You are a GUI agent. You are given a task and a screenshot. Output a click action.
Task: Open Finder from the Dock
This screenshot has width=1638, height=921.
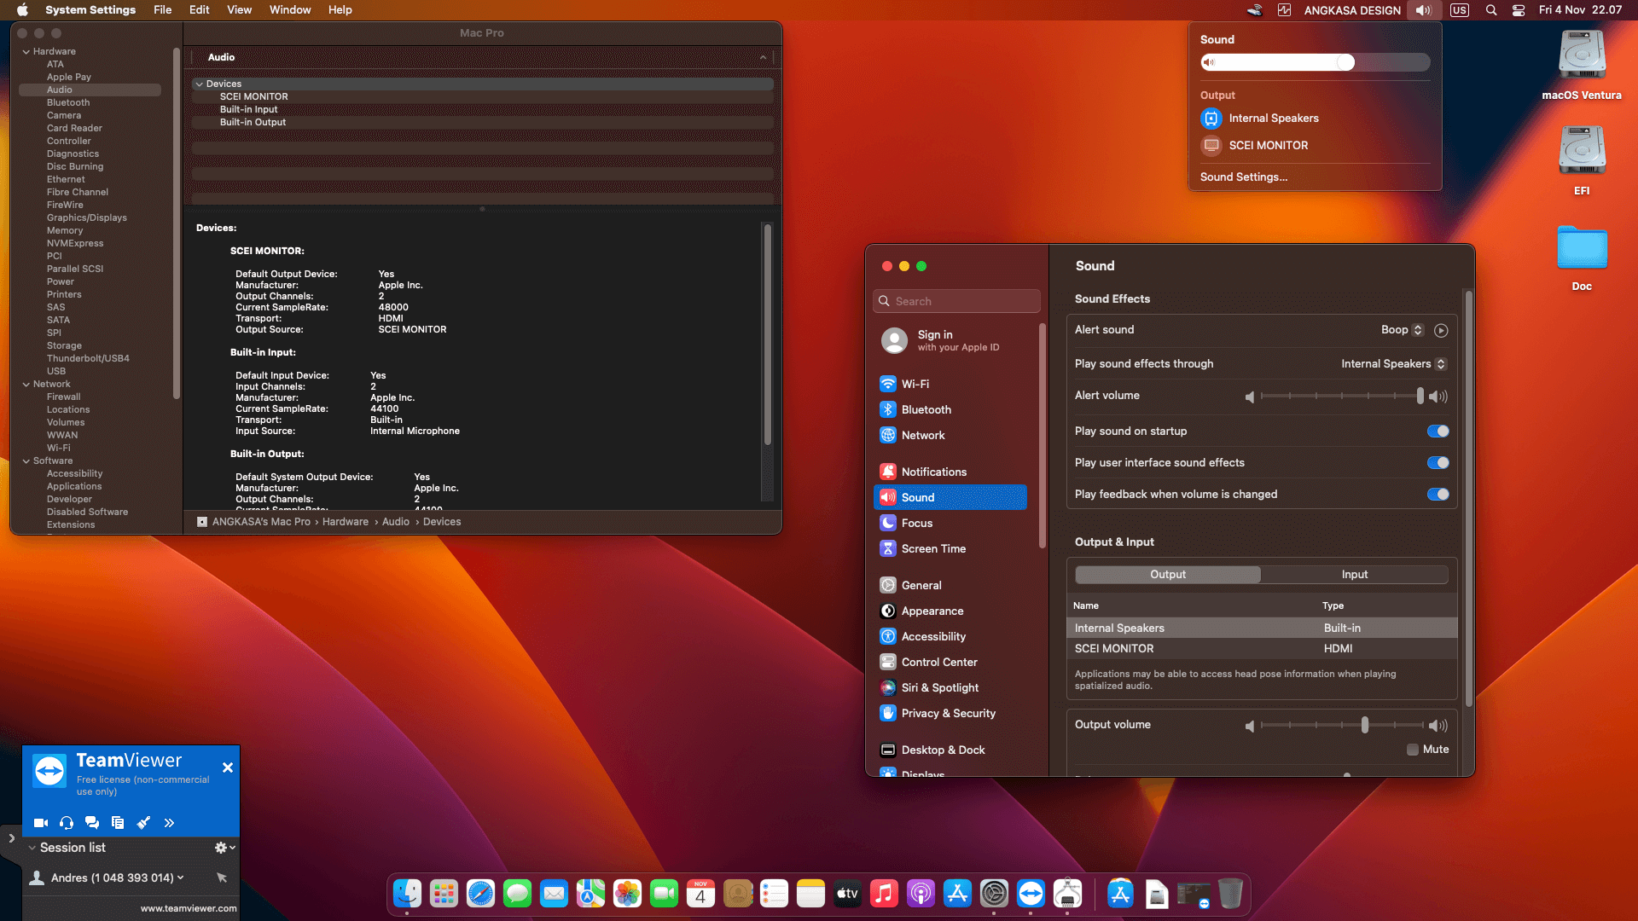click(407, 893)
